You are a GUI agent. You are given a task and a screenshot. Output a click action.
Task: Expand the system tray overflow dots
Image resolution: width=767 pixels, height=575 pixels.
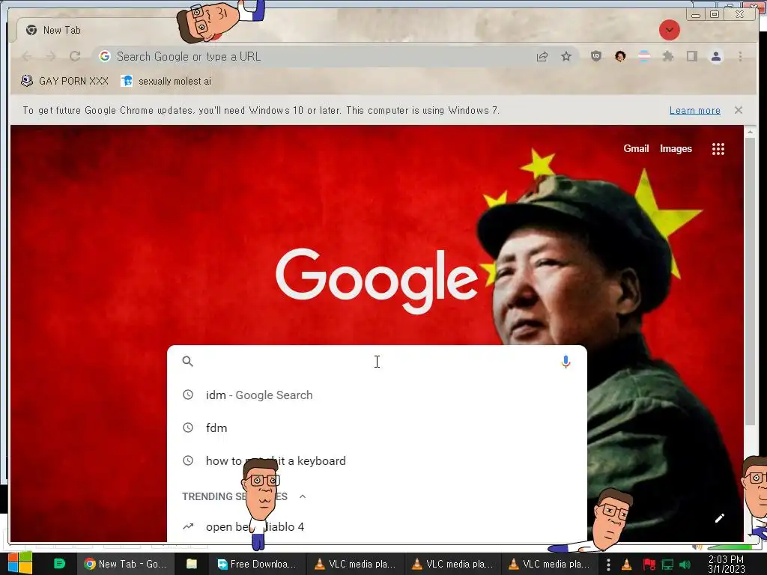point(608,565)
